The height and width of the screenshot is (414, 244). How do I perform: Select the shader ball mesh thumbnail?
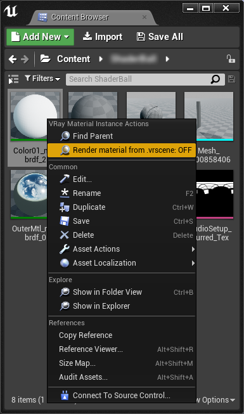[151, 105]
